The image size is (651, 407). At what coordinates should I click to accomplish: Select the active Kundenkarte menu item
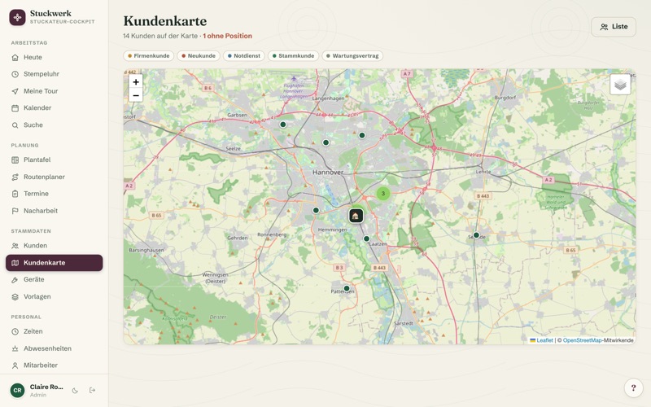(54, 263)
